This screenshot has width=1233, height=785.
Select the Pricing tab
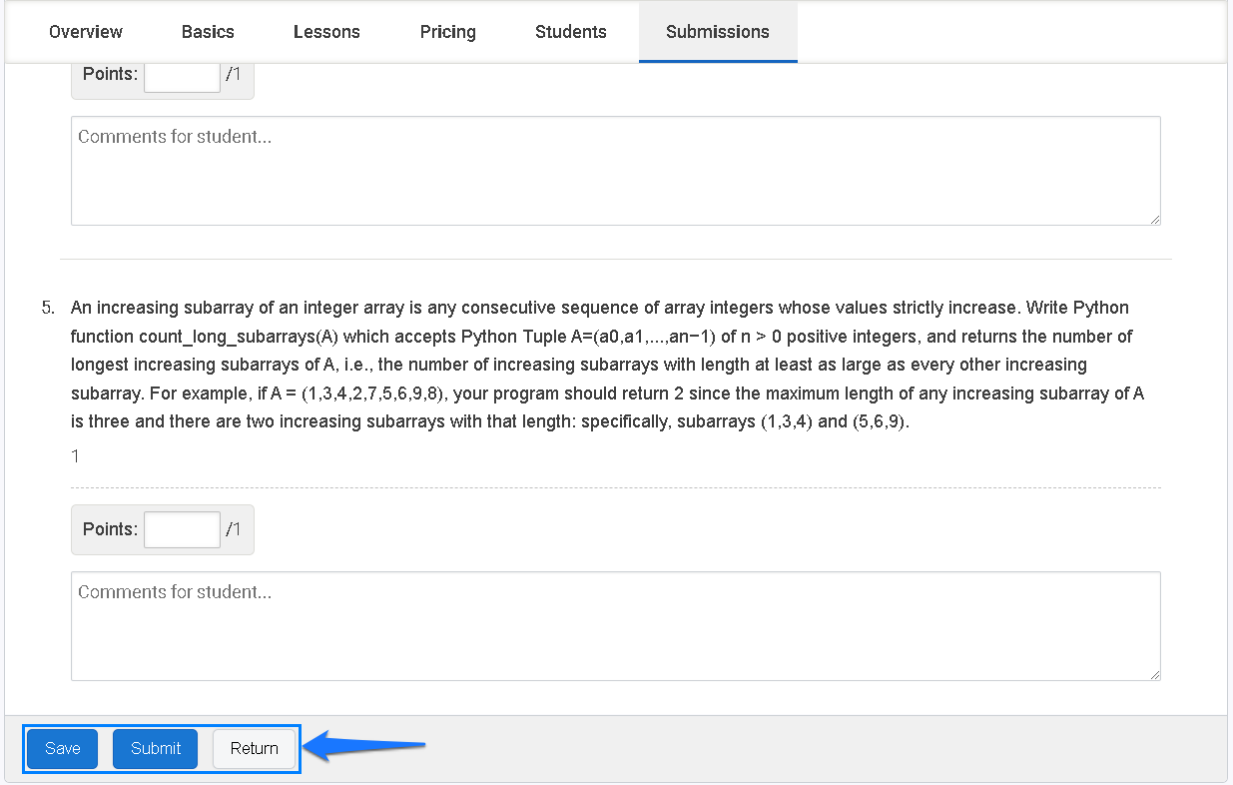[x=447, y=32]
